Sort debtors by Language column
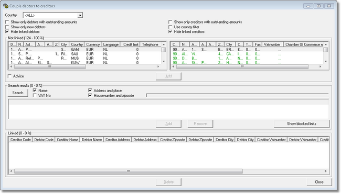The width and height of the screenshot is (341, 194). point(111,44)
